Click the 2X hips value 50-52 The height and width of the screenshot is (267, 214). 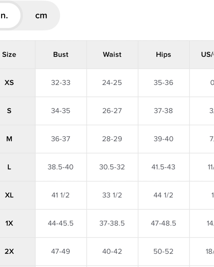pyautogui.click(x=163, y=251)
